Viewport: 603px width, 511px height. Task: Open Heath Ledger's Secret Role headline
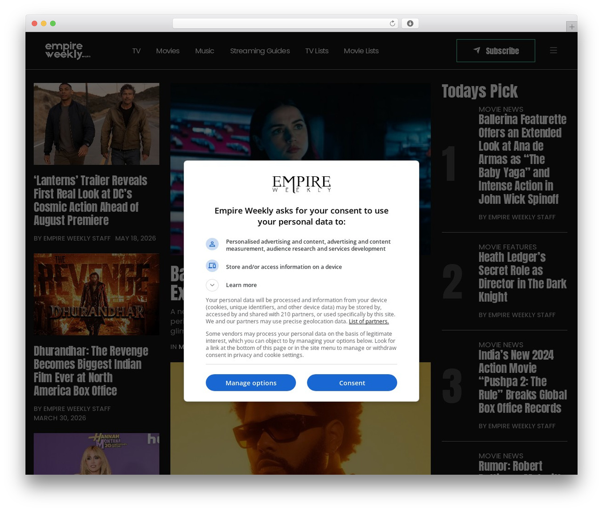pos(522,277)
